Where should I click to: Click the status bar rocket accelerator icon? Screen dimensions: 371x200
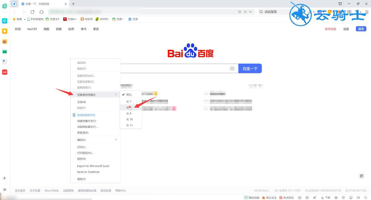[315, 198]
